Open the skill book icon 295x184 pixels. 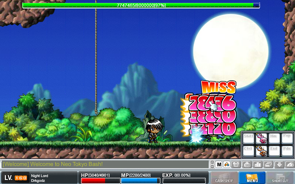(x=268, y=164)
